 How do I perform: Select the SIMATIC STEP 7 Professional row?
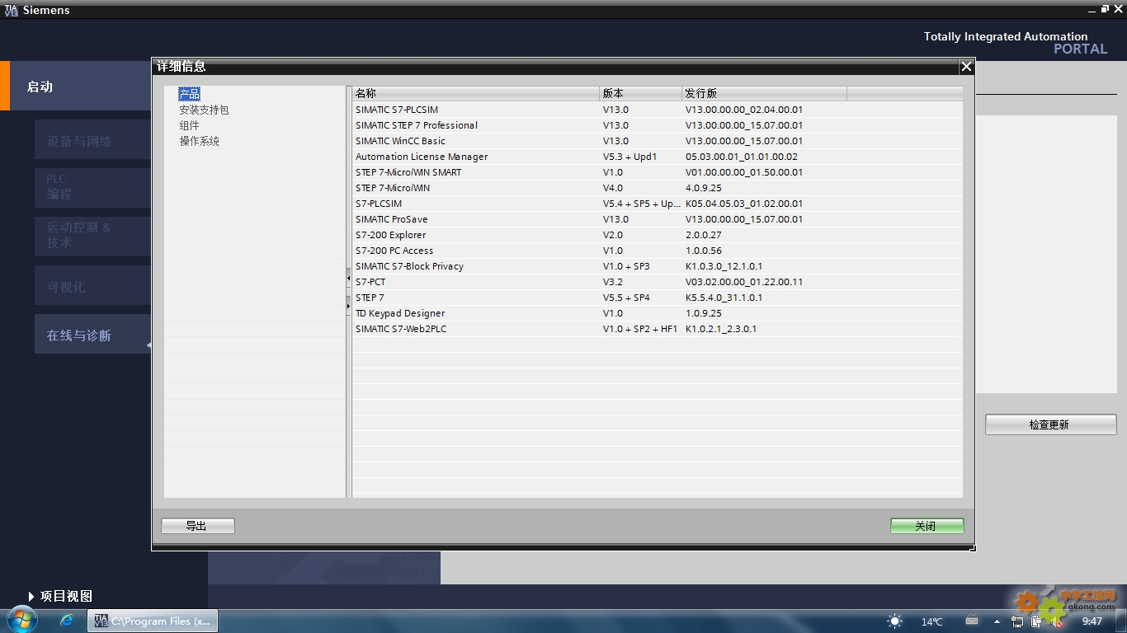point(658,125)
